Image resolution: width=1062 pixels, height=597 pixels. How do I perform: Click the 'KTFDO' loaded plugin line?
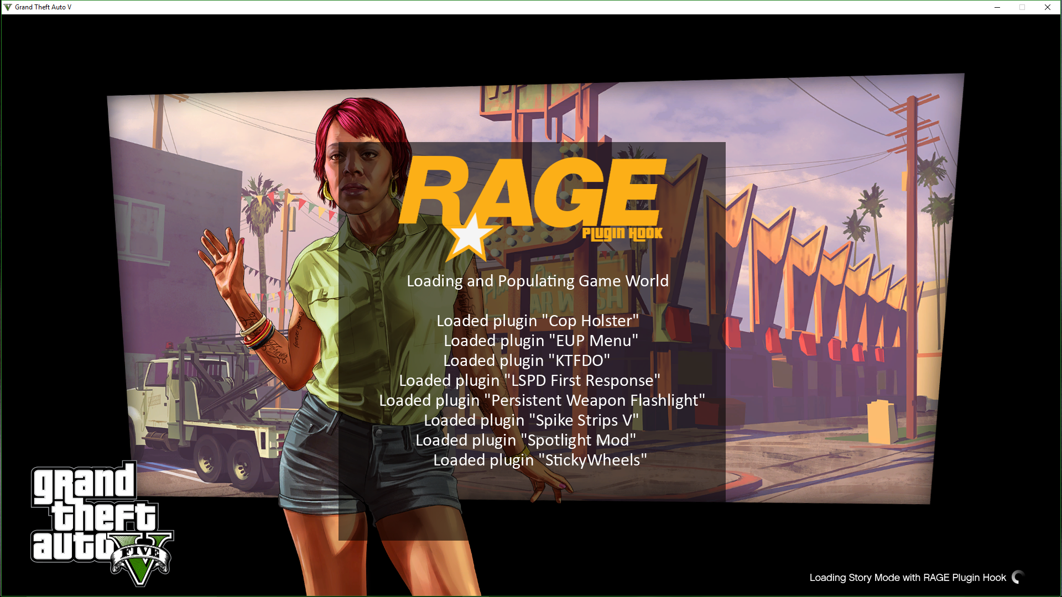coord(526,360)
